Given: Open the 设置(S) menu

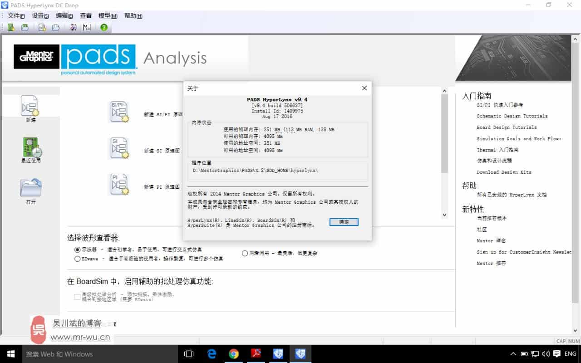Looking at the screenshot, I should point(40,16).
